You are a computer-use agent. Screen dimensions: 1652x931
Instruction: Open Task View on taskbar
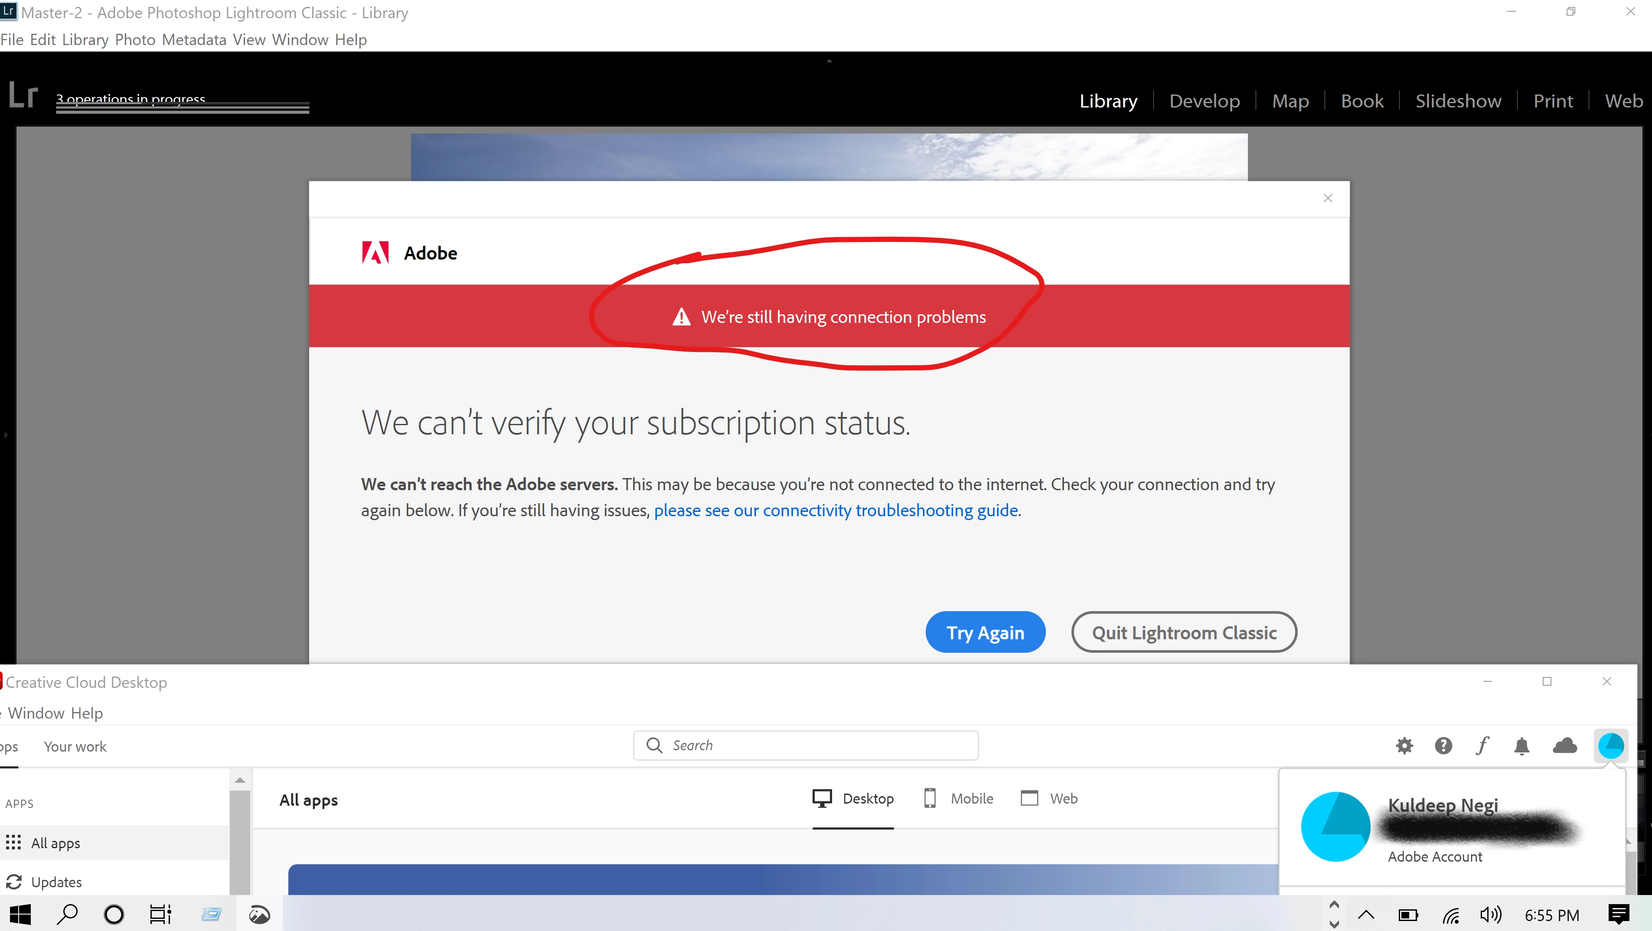[160, 915]
